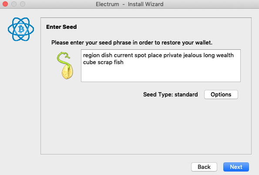Screen dimensions: 259x175
Task: Go to previous step with Back
Action: (x=204, y=167)
